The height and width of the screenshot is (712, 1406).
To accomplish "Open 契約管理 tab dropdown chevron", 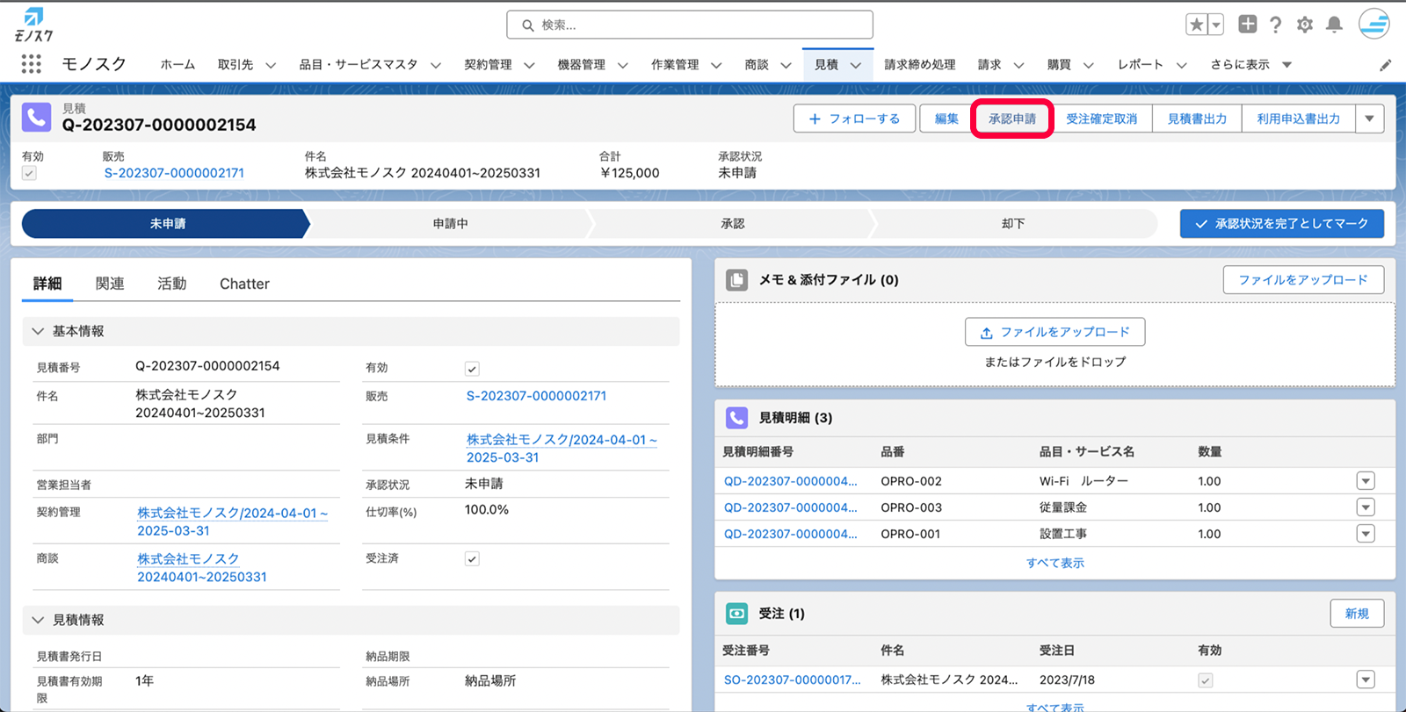I will point(529,65).
